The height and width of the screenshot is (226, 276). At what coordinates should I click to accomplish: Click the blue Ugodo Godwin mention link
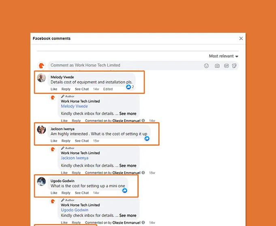[x=75, y=210]
